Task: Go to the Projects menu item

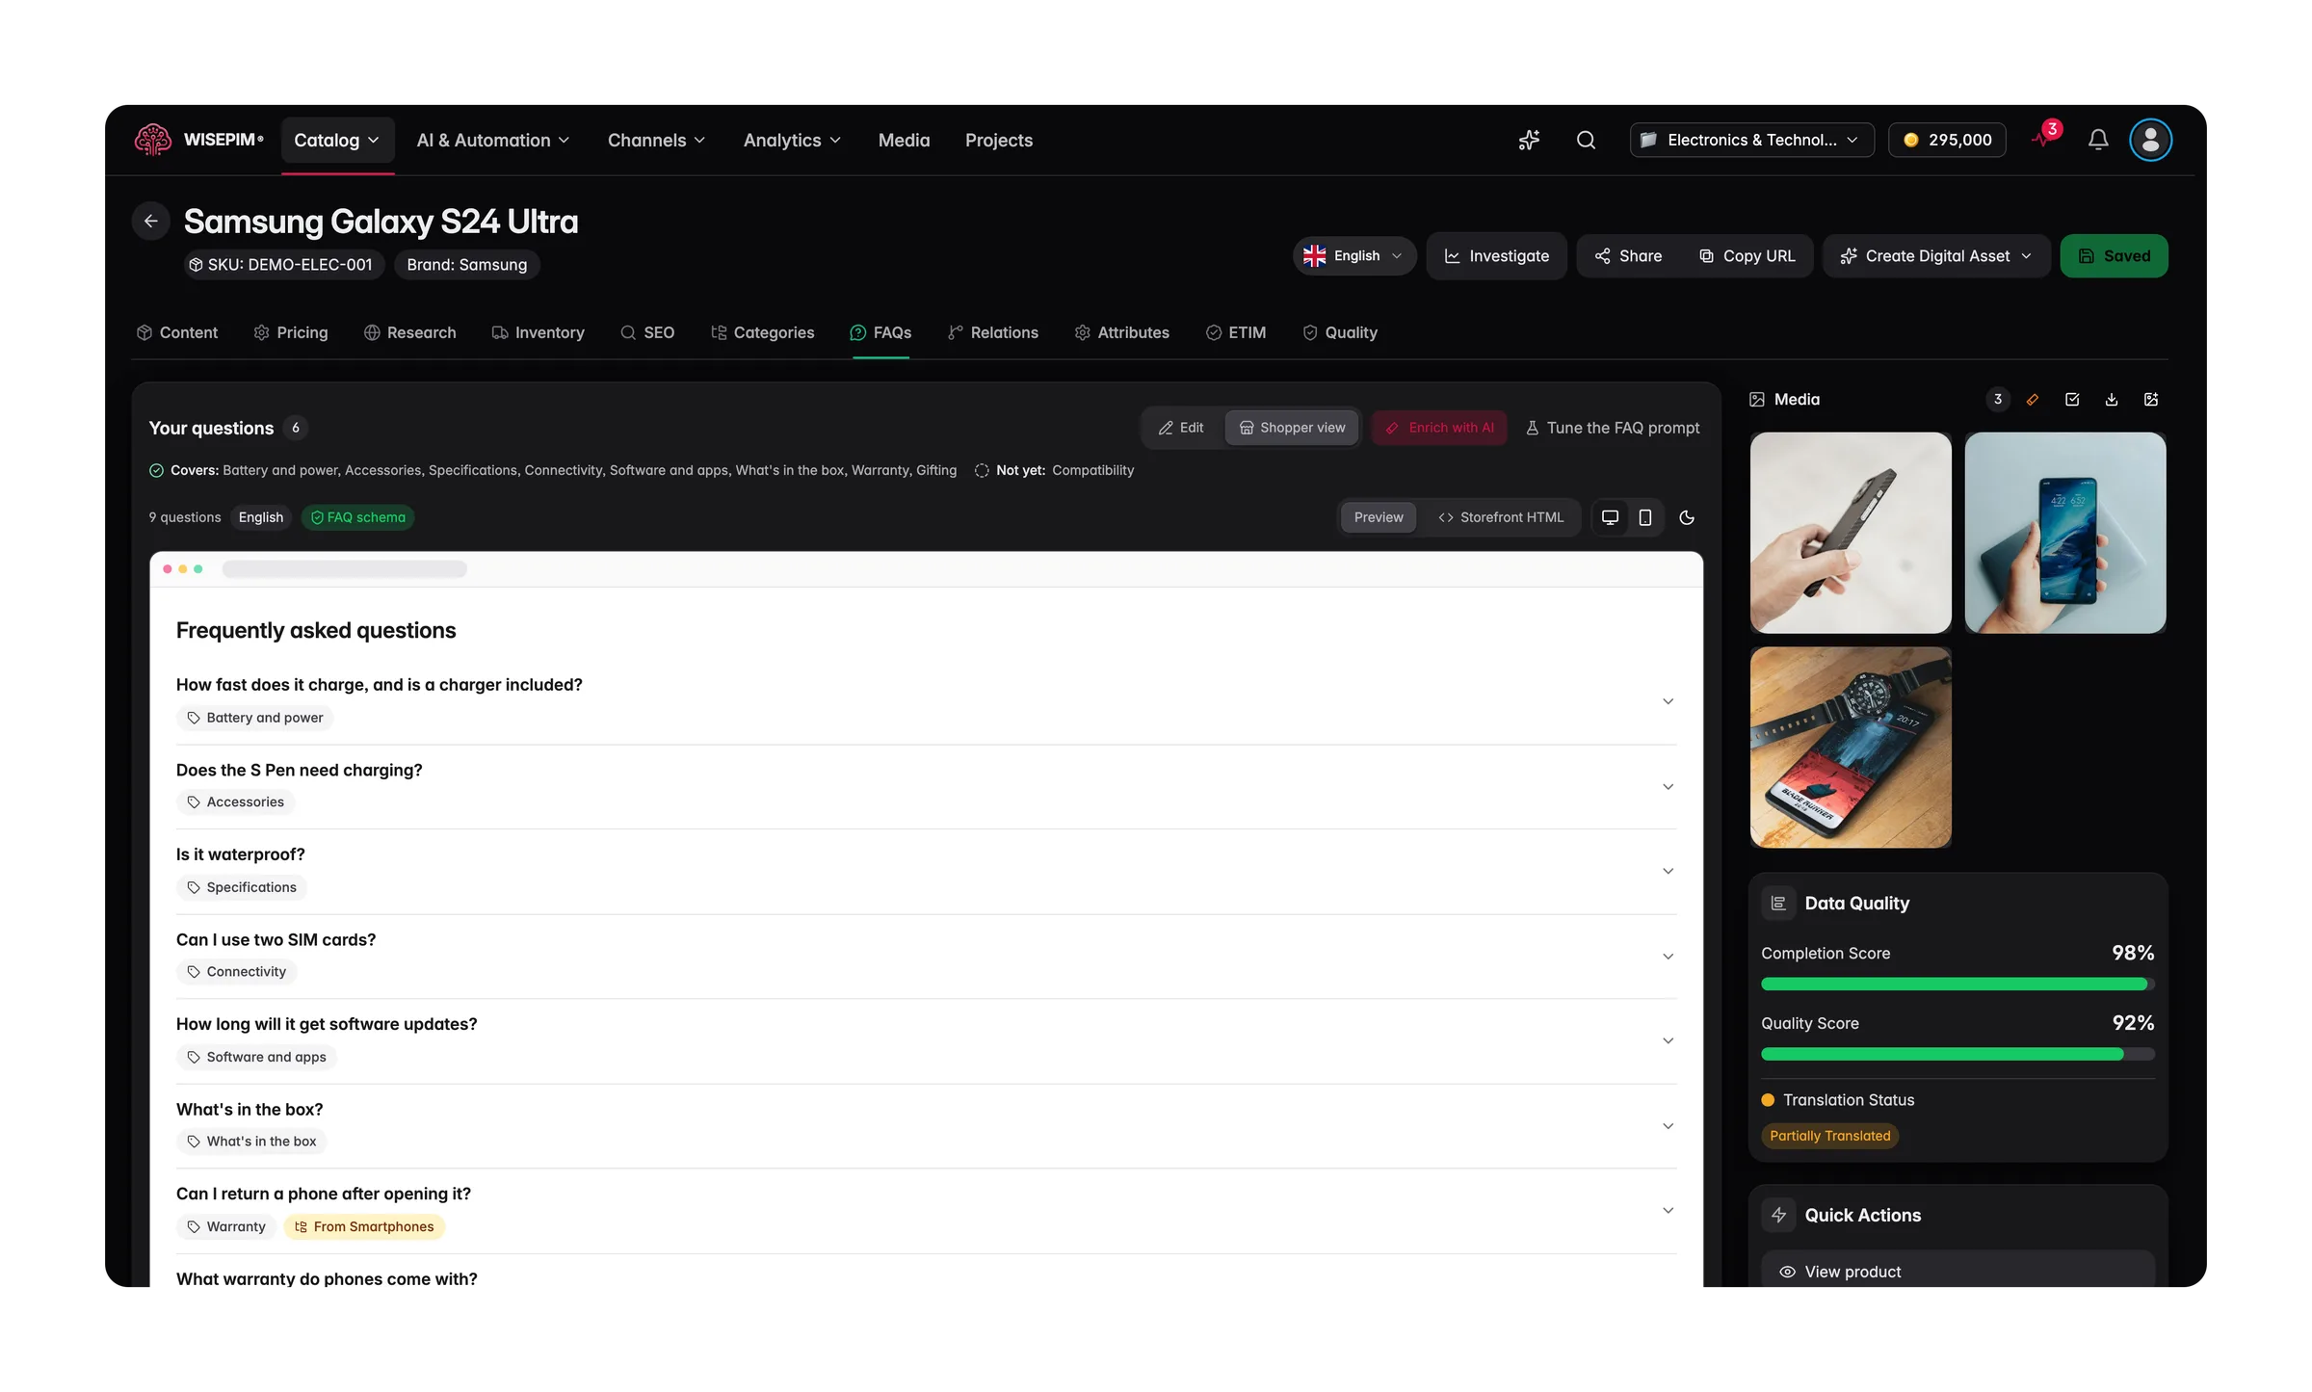Action: point(999,141)
